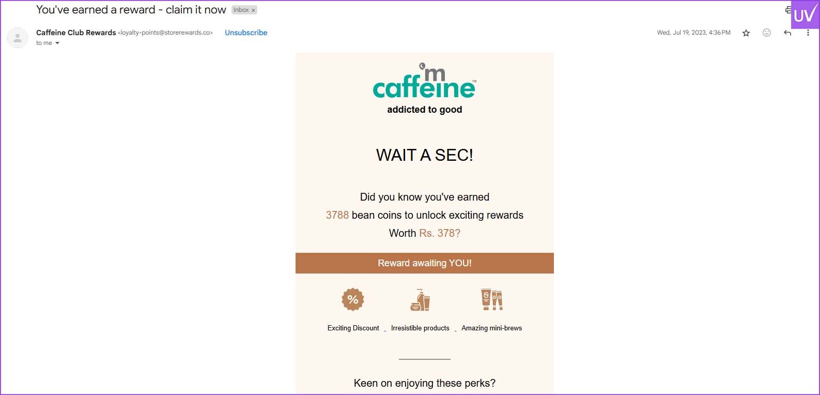This screenshot has height=395, width=820.
Task: Expand recipient details arrow beside 'to me'
Action: 57,43
